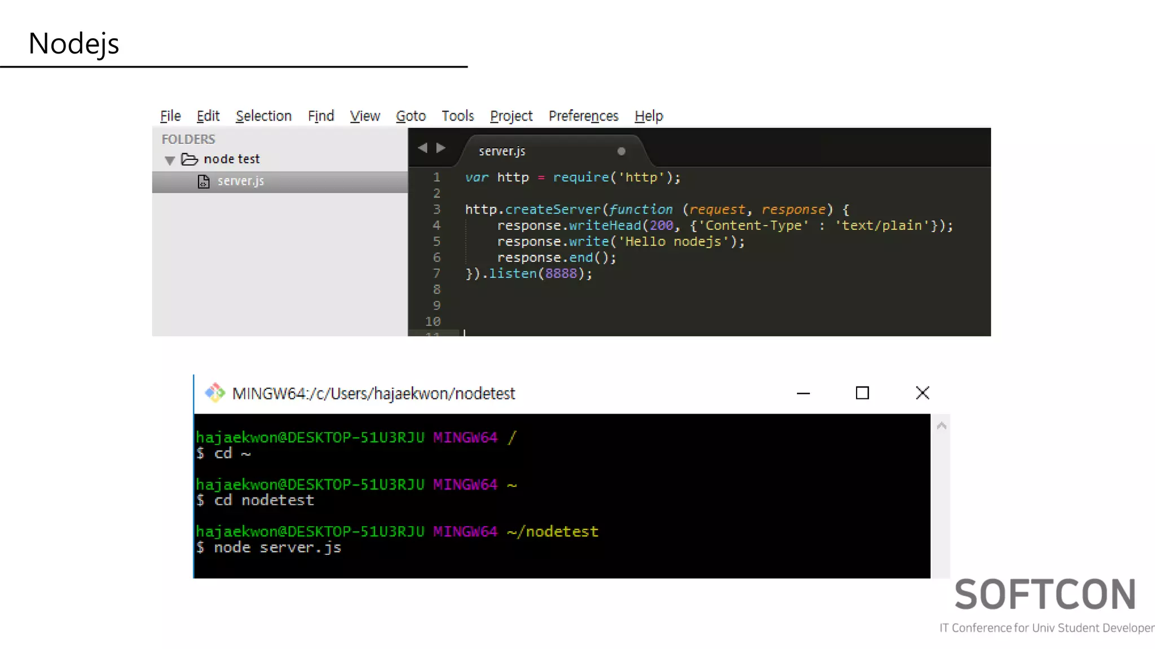
Task: Open the Tools menu
Action: point(457,115)
